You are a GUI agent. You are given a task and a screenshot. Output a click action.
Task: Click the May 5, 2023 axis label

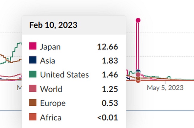165,88
